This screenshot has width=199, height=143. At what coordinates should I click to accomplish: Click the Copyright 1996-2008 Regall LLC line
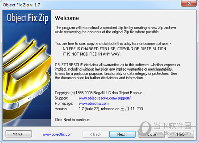98,93
